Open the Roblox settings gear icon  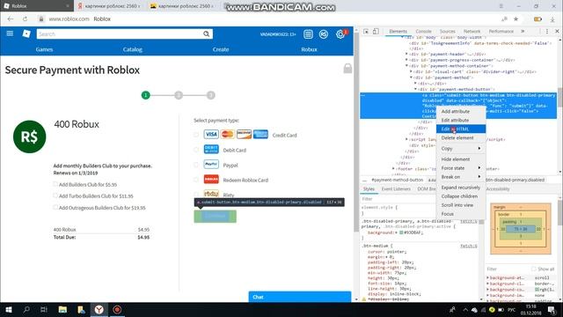pos(340,34)
